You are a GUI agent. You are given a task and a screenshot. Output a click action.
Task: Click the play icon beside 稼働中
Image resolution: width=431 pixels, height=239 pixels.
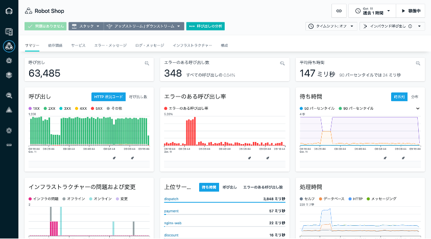403,11
